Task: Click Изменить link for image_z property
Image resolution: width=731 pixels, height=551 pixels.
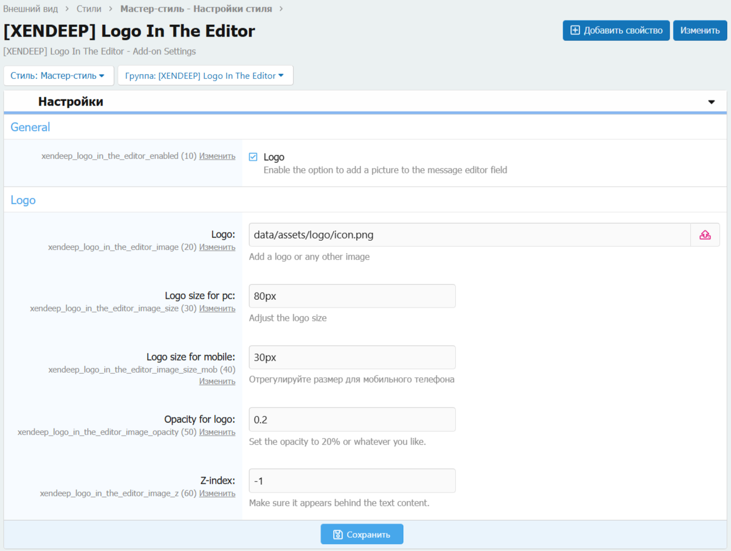Action: pos(217,494)
